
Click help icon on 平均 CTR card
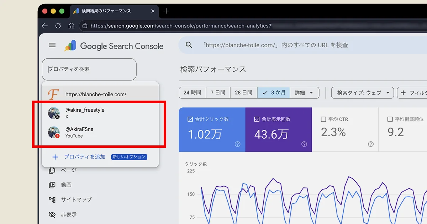pyautogui.click(x=371, y=144)
